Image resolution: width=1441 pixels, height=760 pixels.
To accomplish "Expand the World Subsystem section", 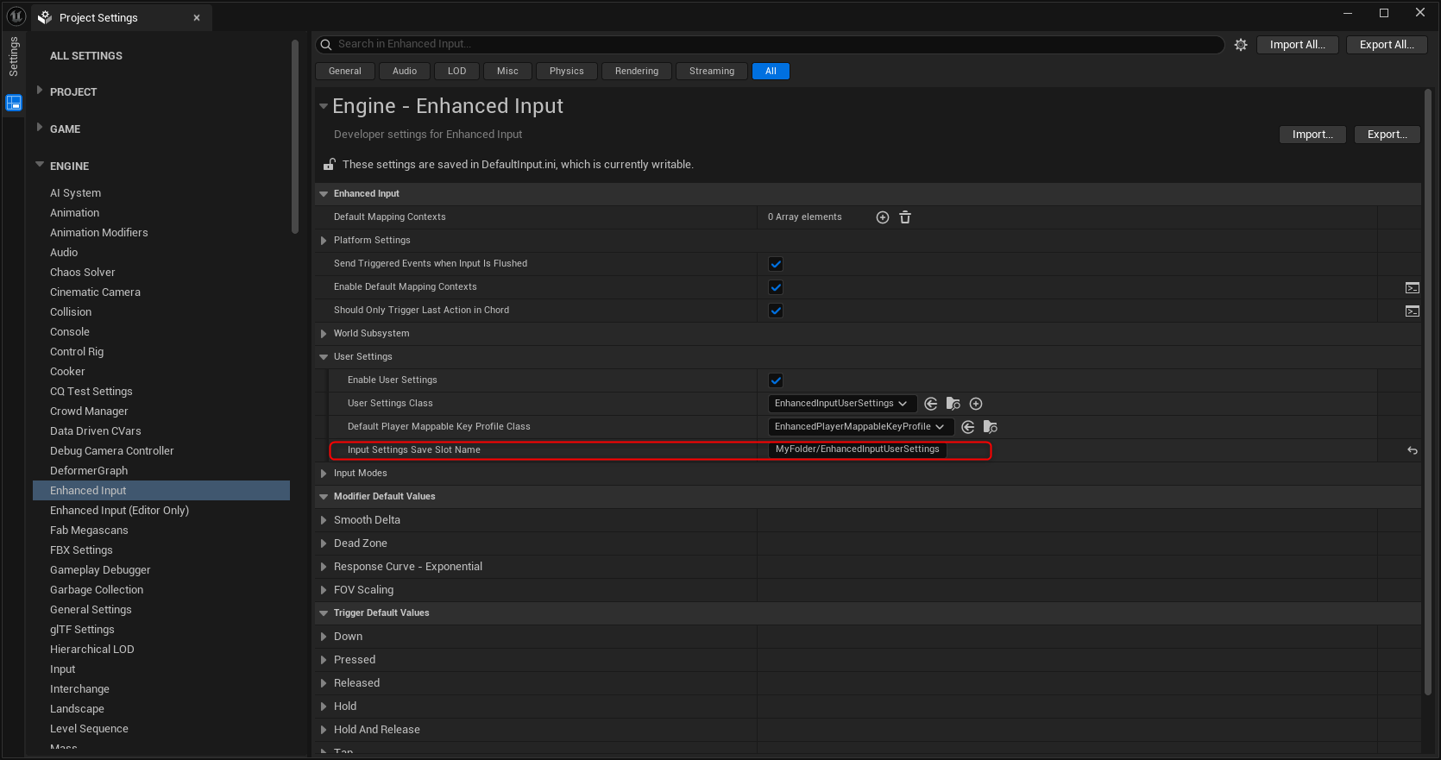I will click(324, 334).
